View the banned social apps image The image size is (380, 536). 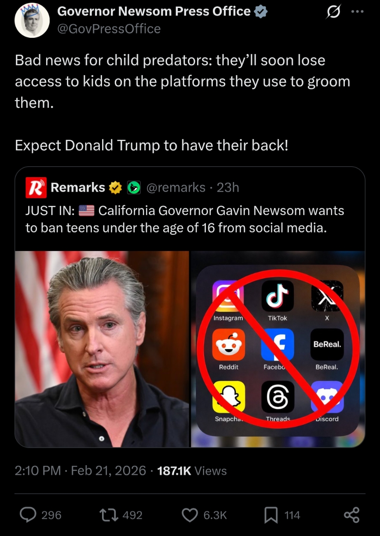[x=278, y=349]
